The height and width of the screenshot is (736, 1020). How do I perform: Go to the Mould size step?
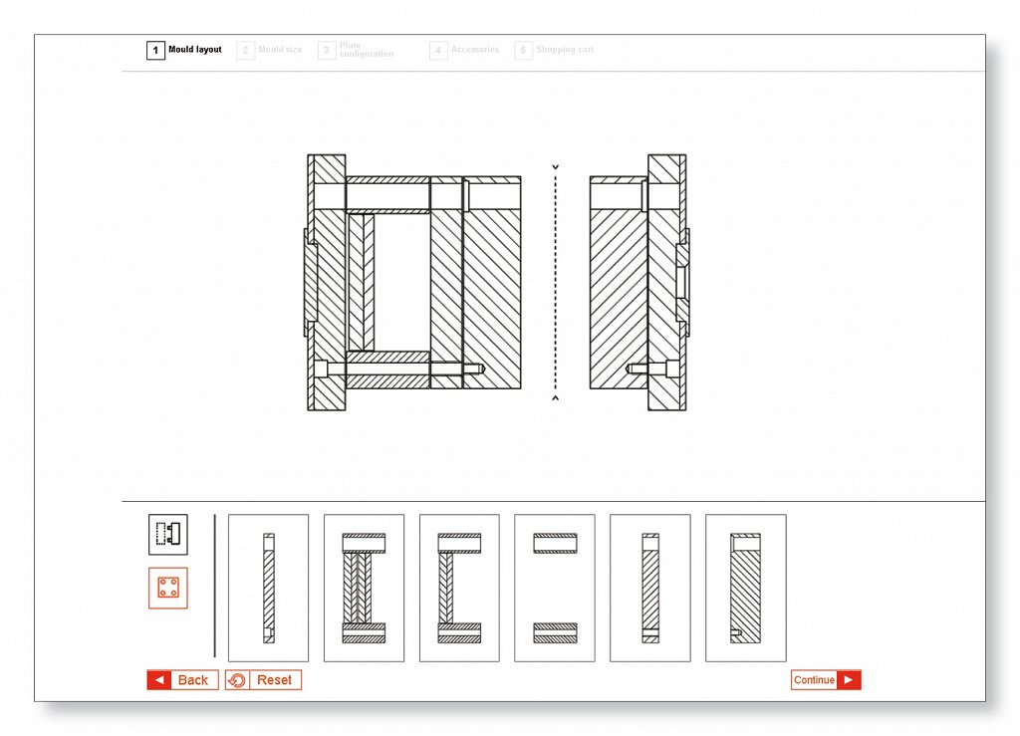tap(270, 50)
